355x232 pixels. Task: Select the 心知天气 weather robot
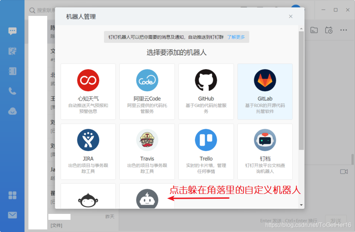tap(88, 91)
